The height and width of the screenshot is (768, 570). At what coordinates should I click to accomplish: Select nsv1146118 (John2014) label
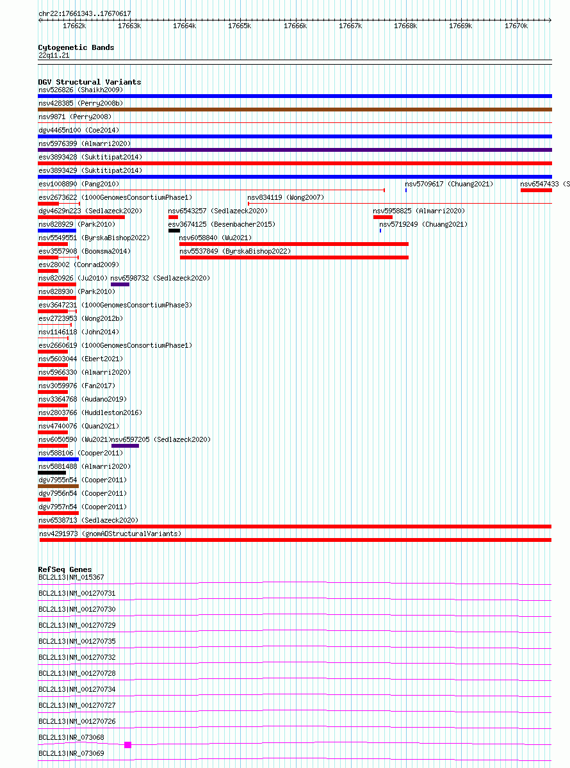pos(79,332)
